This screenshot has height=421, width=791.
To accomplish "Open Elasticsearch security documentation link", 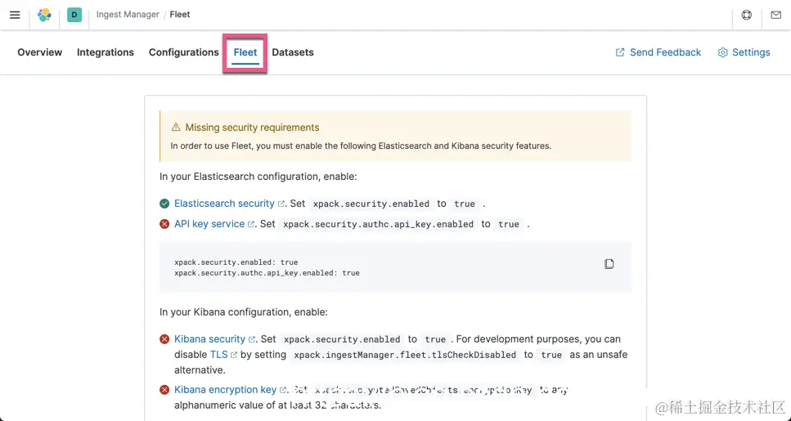I will tap(224, 204).
